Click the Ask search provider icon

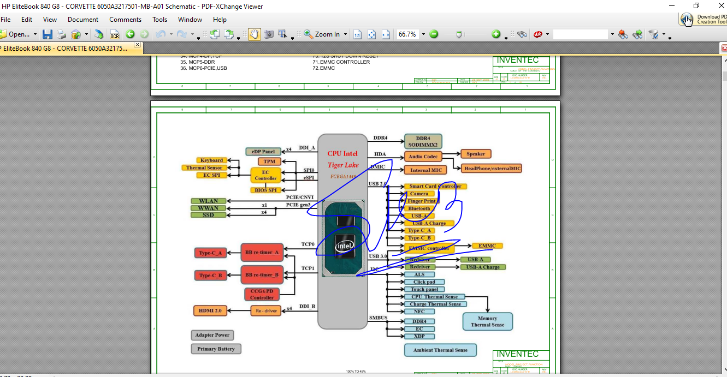pyautogui.click(x=538, y=34)
